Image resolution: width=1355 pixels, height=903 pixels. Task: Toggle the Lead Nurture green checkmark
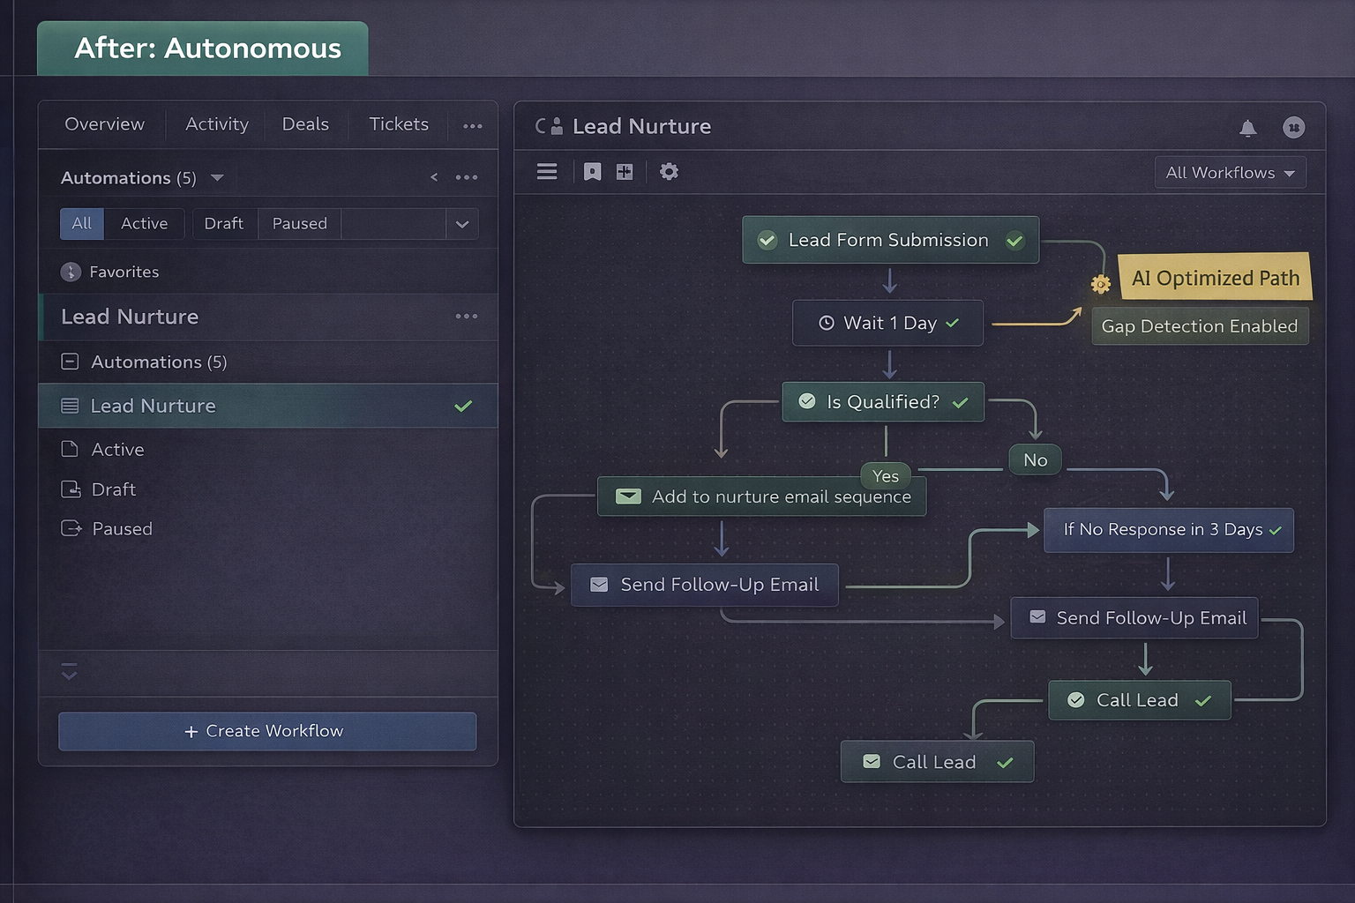[x=463, y=407]
